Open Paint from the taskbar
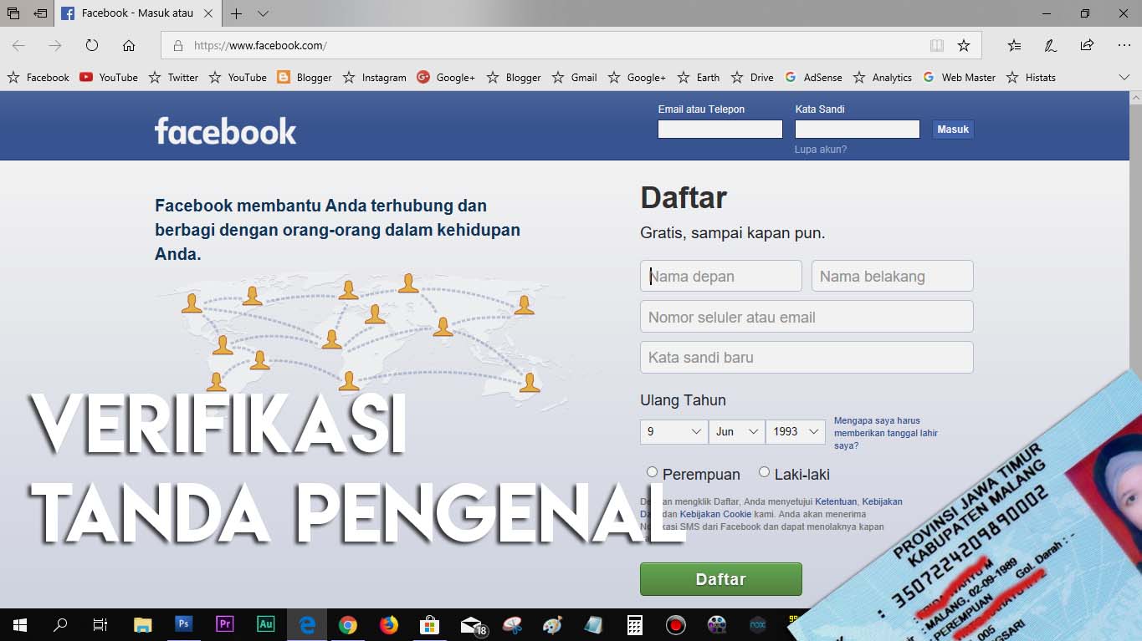The height and width of the screenshot is (641, 1142). pos(553,624)
